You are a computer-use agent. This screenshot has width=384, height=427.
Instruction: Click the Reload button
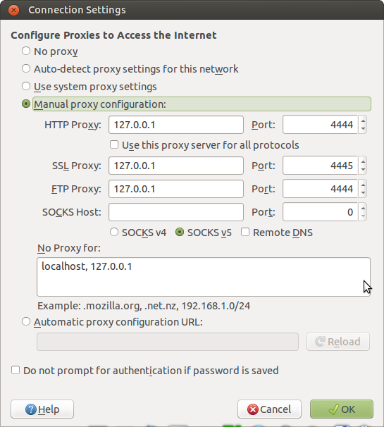pyautogui.click(x=338, y=342)
